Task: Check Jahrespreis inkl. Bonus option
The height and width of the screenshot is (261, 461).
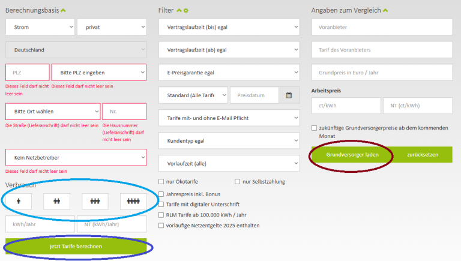Action: coord(161,194)
